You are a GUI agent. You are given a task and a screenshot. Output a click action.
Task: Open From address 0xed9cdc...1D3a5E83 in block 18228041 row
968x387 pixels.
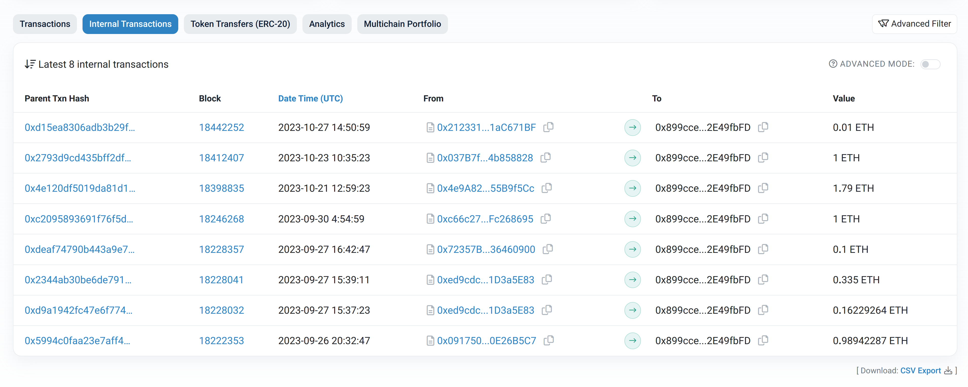coord(486,280)
